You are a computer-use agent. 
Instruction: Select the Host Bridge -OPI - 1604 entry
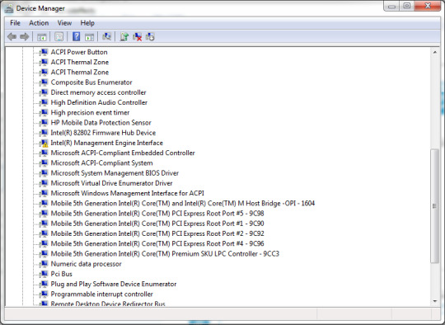182,204
